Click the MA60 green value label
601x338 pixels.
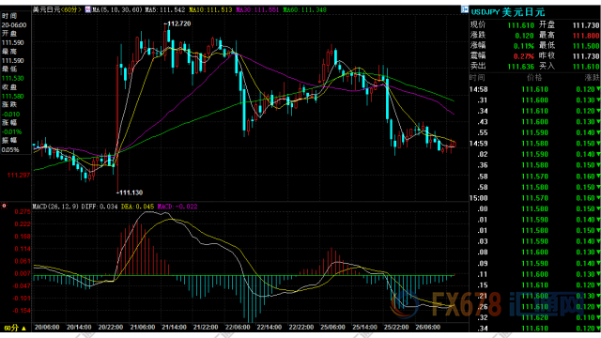pos(304,9)
